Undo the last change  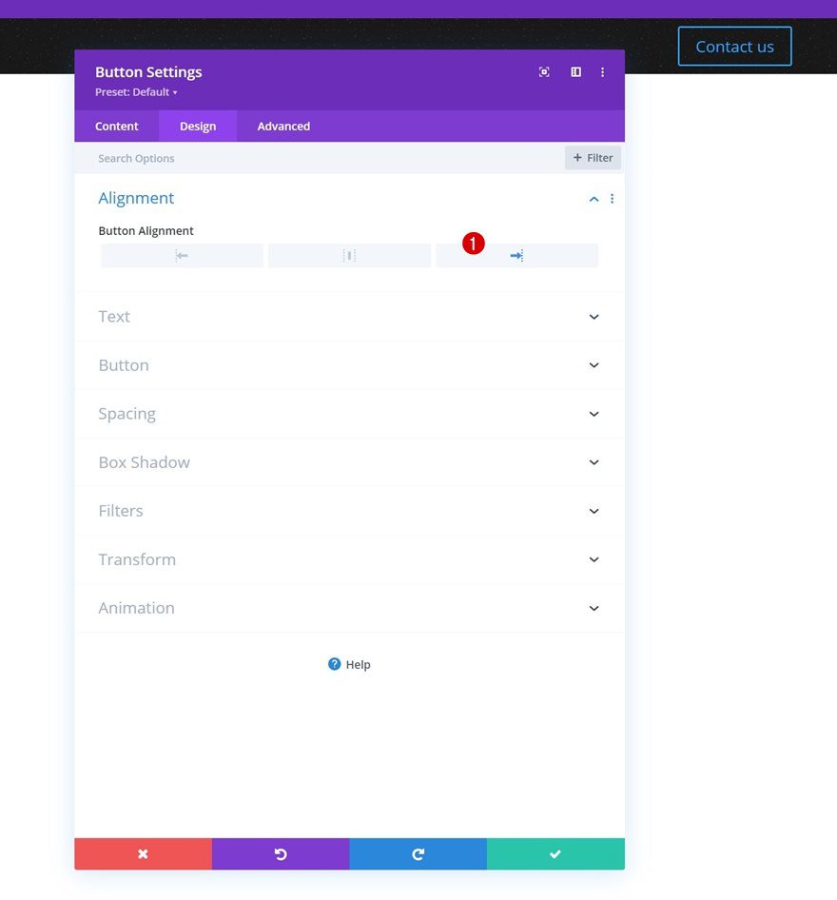click(281, 853)
